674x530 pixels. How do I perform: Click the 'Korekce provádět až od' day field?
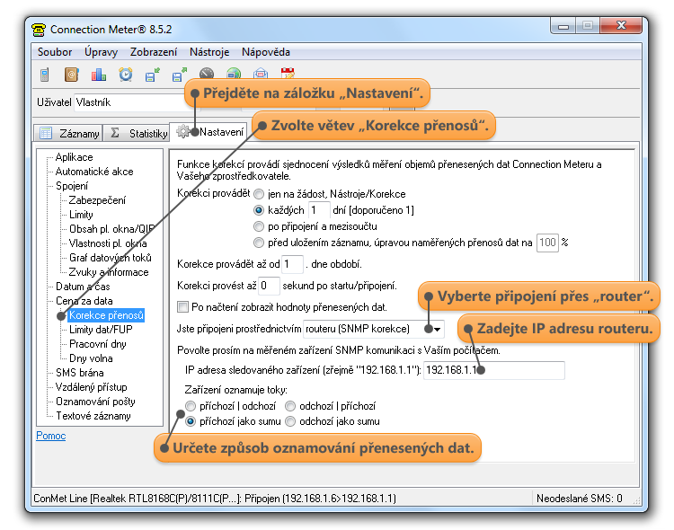292,264
